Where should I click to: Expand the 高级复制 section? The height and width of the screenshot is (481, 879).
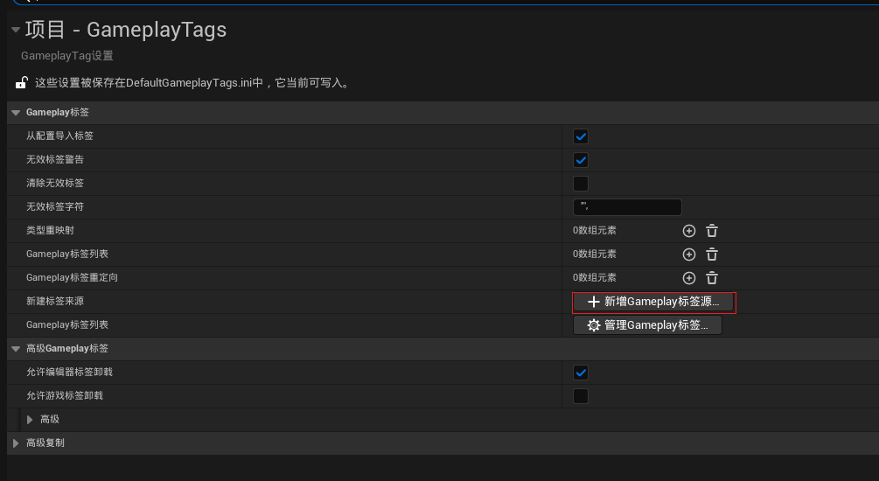tap(16, 443)
